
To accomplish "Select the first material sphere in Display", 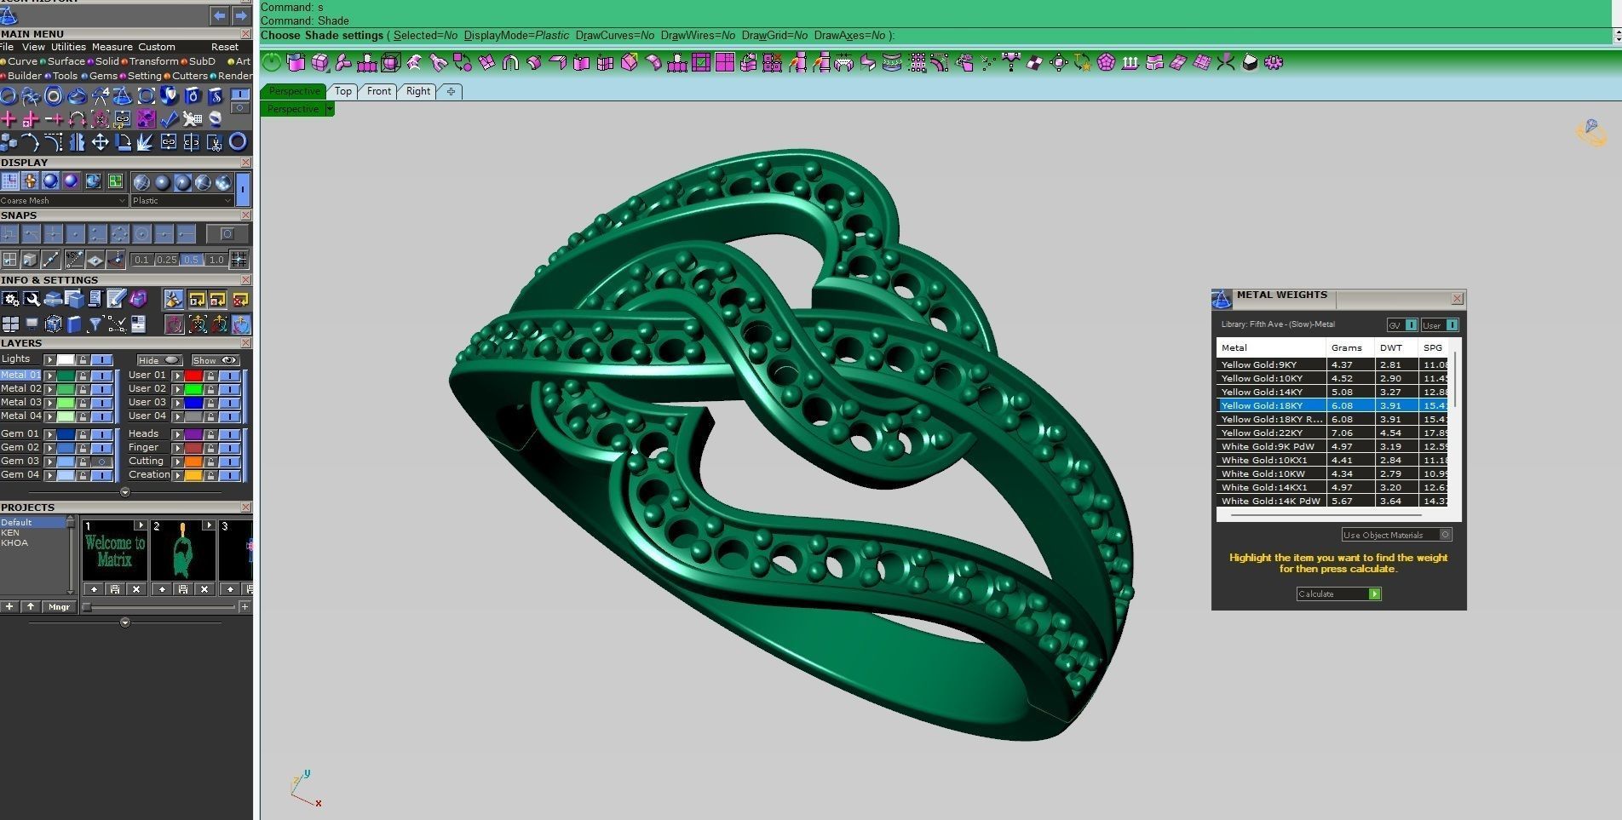I will 141,182.
